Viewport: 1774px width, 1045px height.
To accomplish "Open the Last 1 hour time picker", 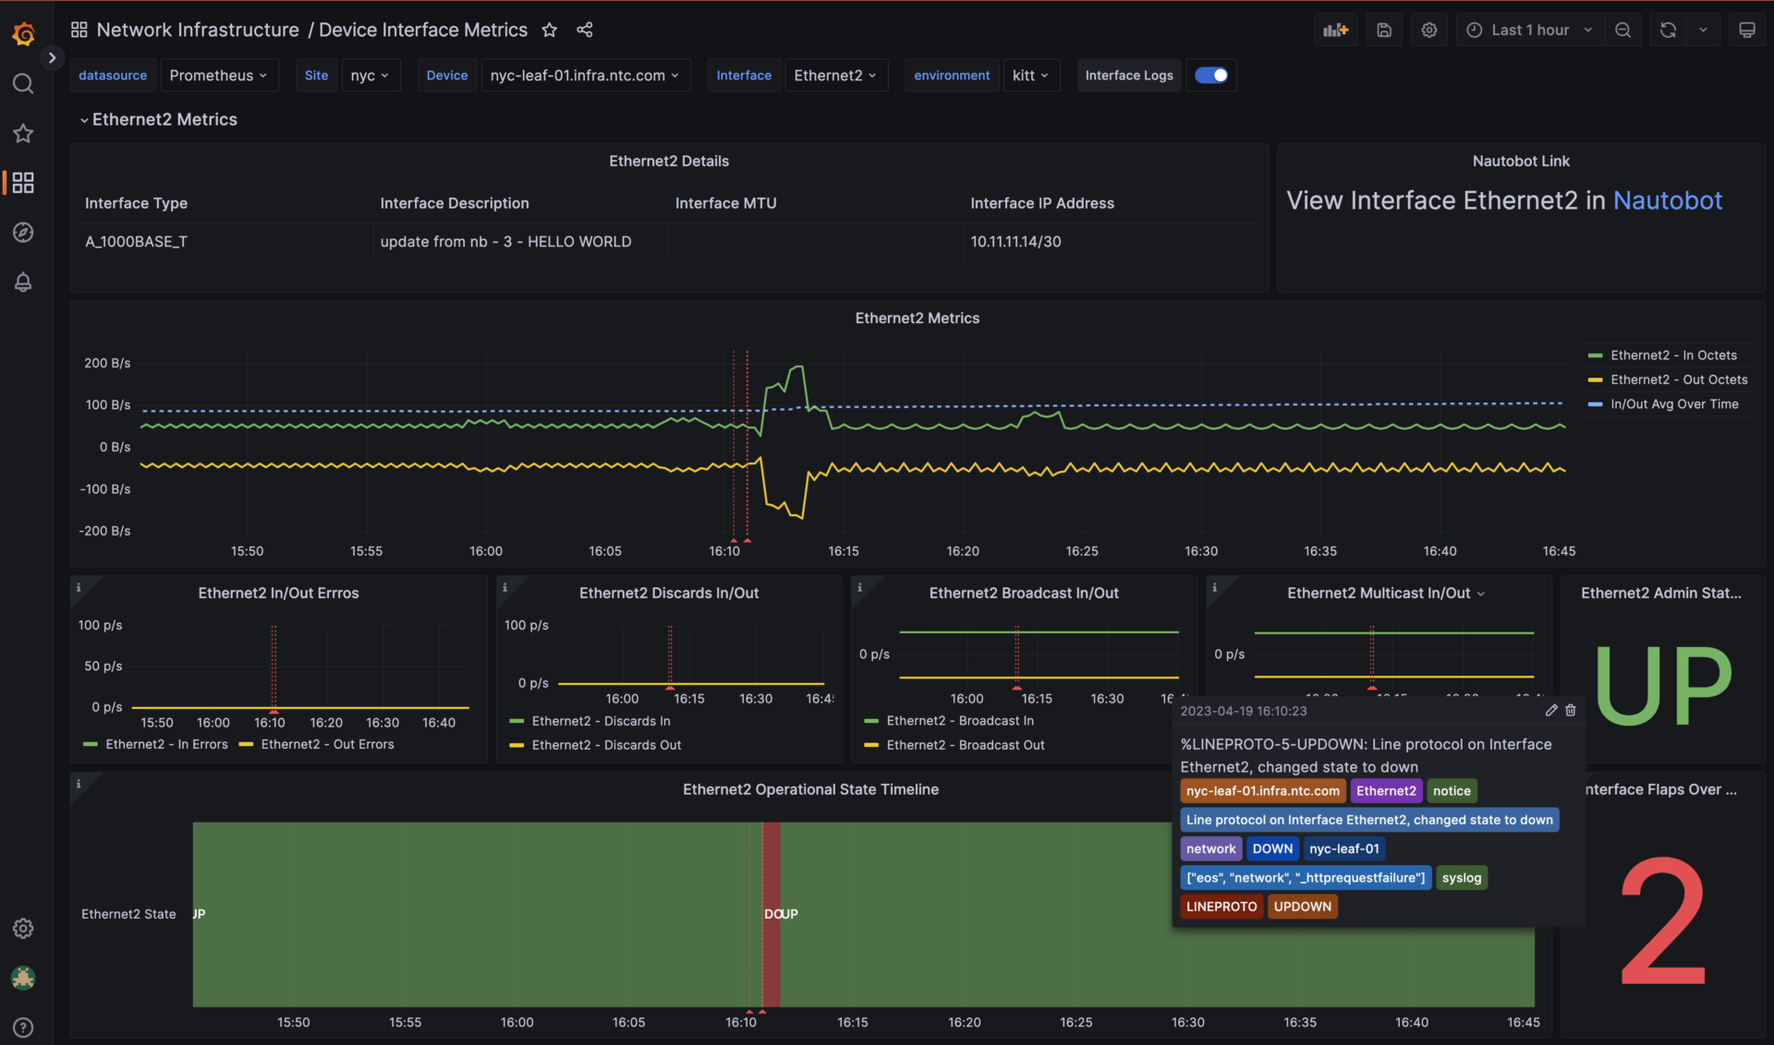I will (1530, 30).
